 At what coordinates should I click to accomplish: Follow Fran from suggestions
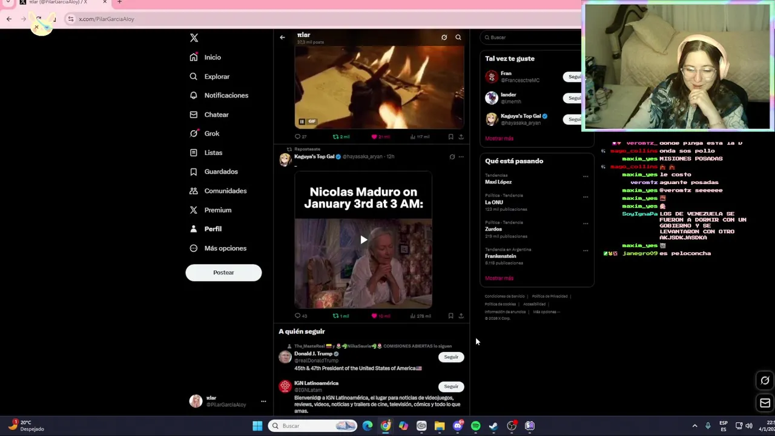[x=573, y=77]
